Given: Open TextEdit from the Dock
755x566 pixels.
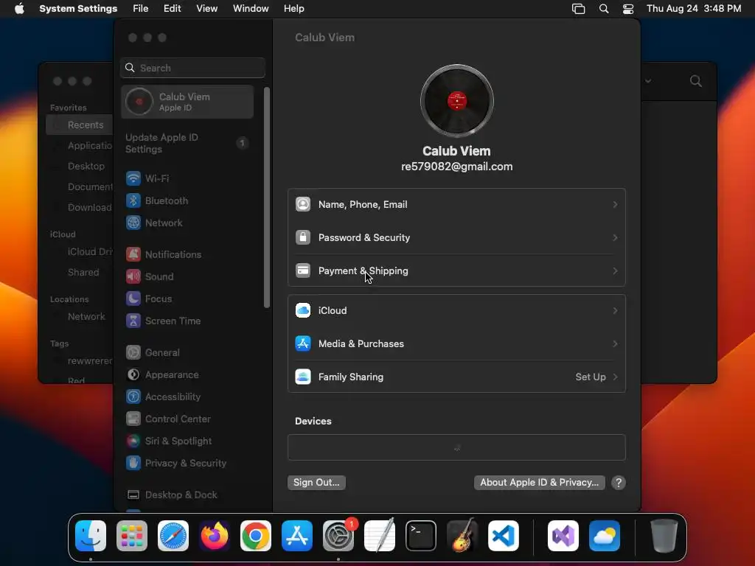Looking at the screenshot, I should click(x=380, y=536).
